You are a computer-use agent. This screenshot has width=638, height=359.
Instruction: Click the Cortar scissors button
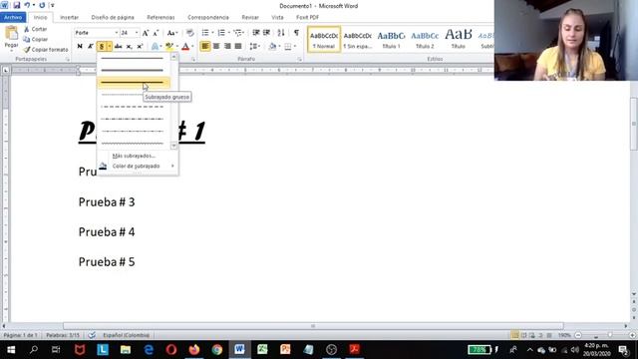coord(36,29)
